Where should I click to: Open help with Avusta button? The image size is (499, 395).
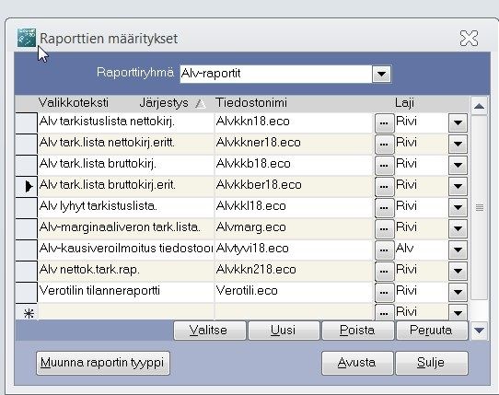click(x=357, y=363)
